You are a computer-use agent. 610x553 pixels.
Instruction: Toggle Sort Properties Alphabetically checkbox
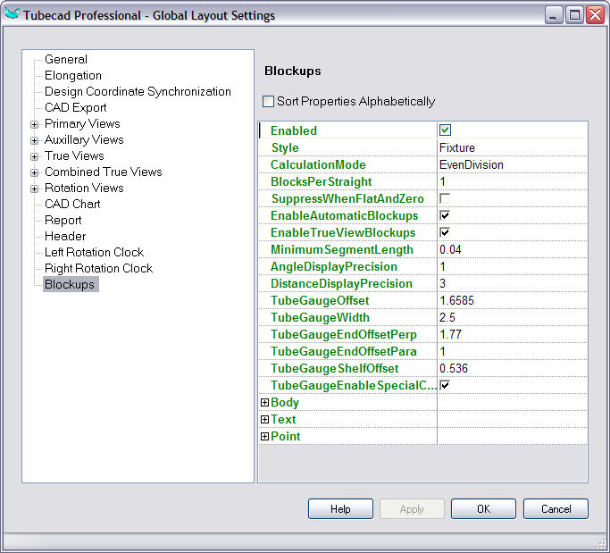(269, 102)
